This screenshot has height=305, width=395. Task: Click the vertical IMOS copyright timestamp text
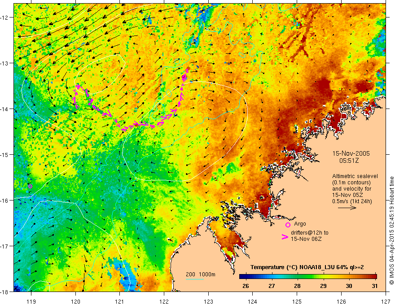point(391,230)
